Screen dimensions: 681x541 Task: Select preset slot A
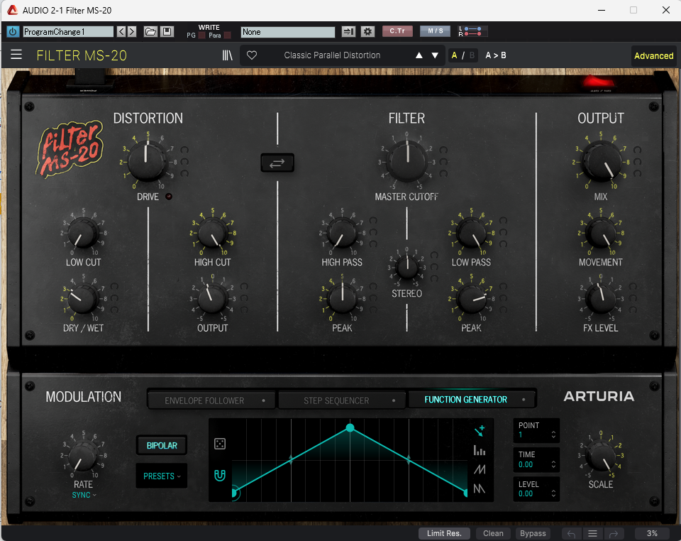[454, 55]
